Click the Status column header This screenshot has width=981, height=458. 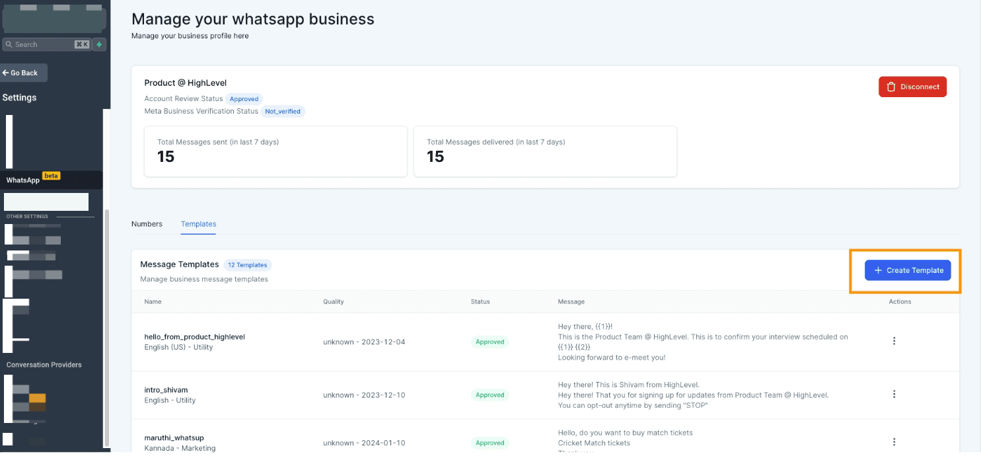[x=480, y=301]
